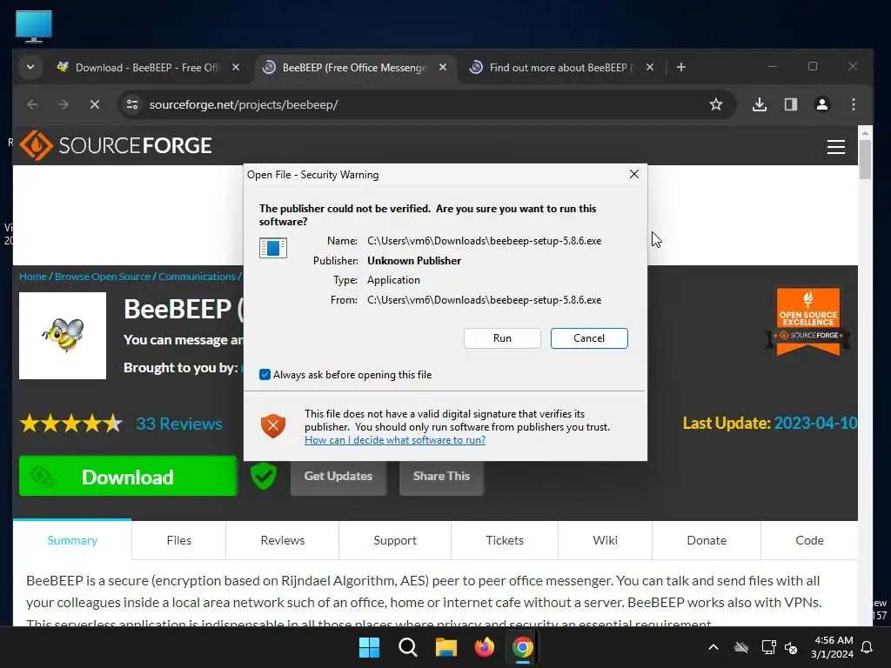Image resolution: width=891 pixels, height=668 pixels.
Task: Click the application file icon in dialog
Action: coord(272,248)
